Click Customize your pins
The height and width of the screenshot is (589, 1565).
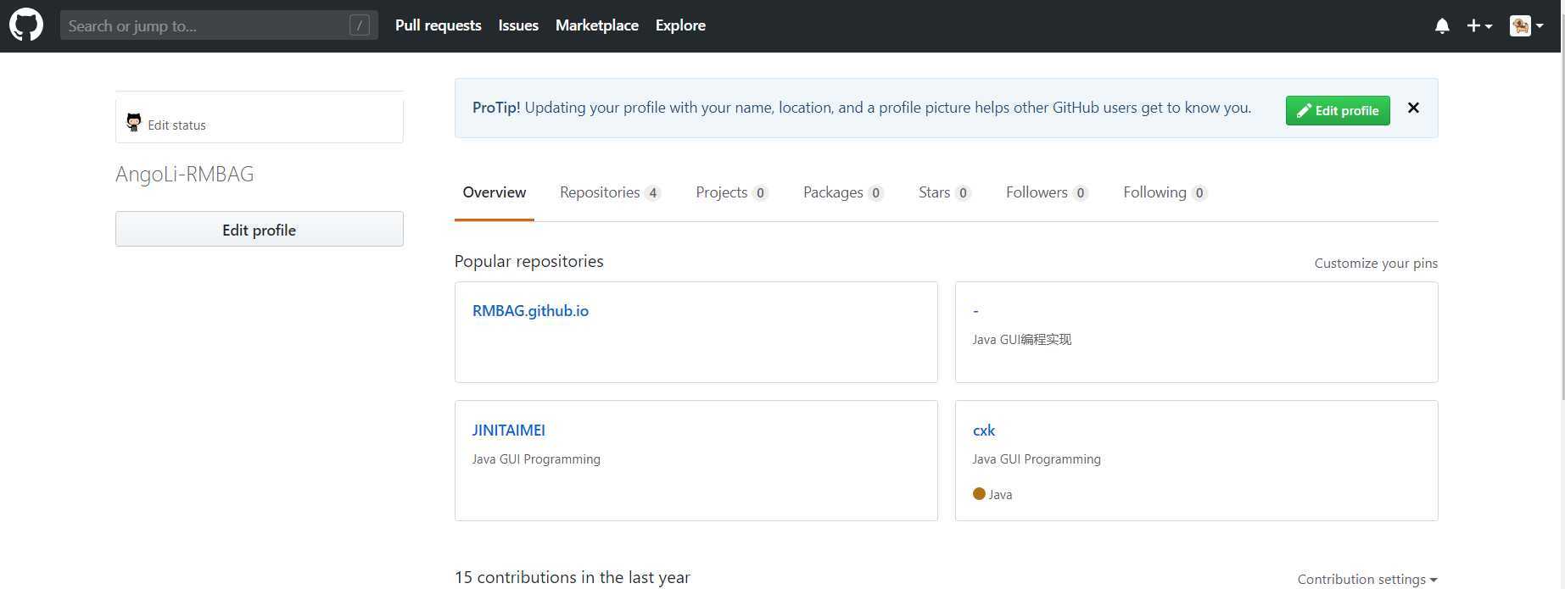tap(1376, 263)
